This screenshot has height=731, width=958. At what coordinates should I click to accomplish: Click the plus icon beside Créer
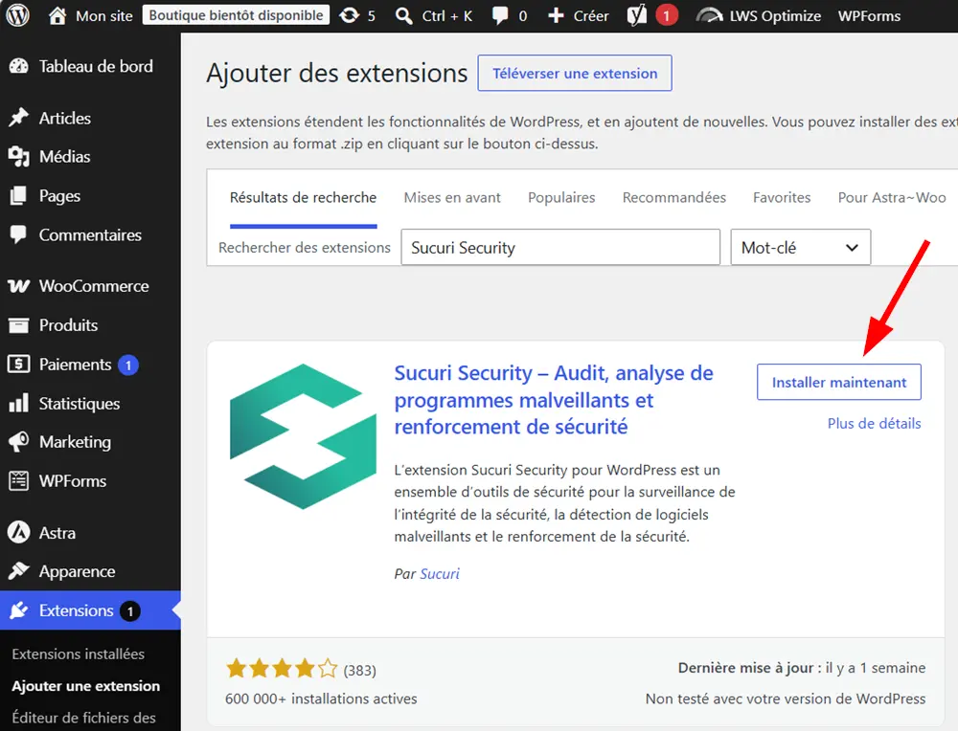point(556,15)
